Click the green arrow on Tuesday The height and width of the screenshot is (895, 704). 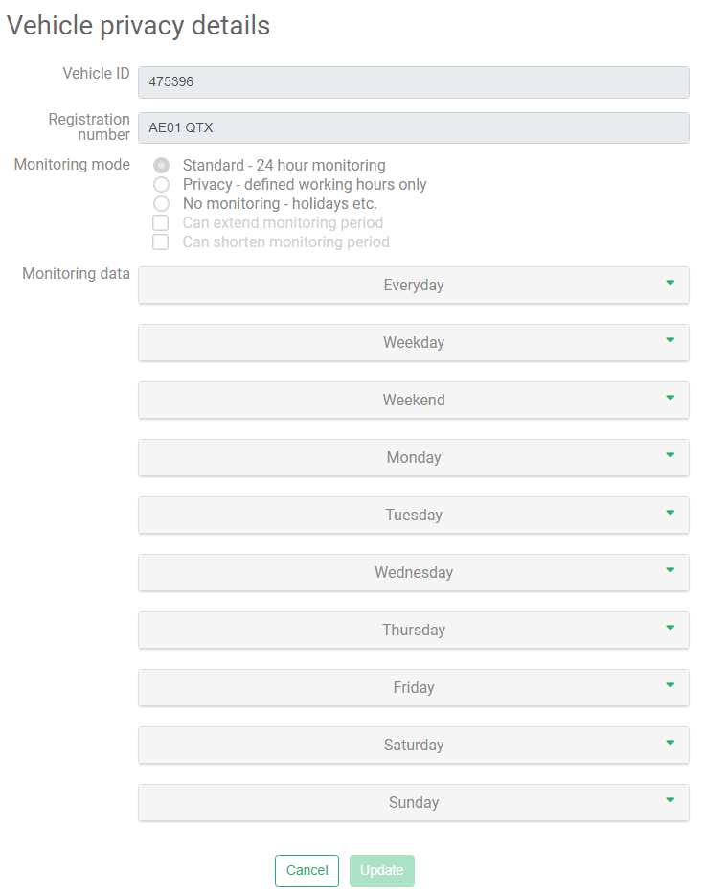point(670,513)
